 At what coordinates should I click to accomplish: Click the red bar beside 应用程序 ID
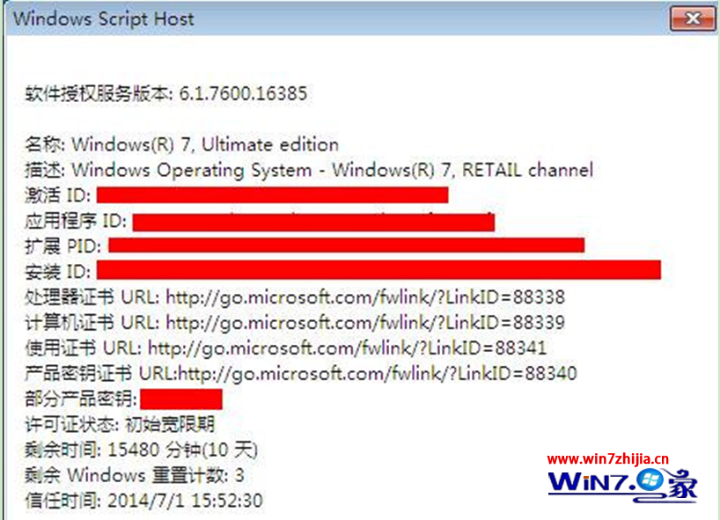click(x=313, y=222)
